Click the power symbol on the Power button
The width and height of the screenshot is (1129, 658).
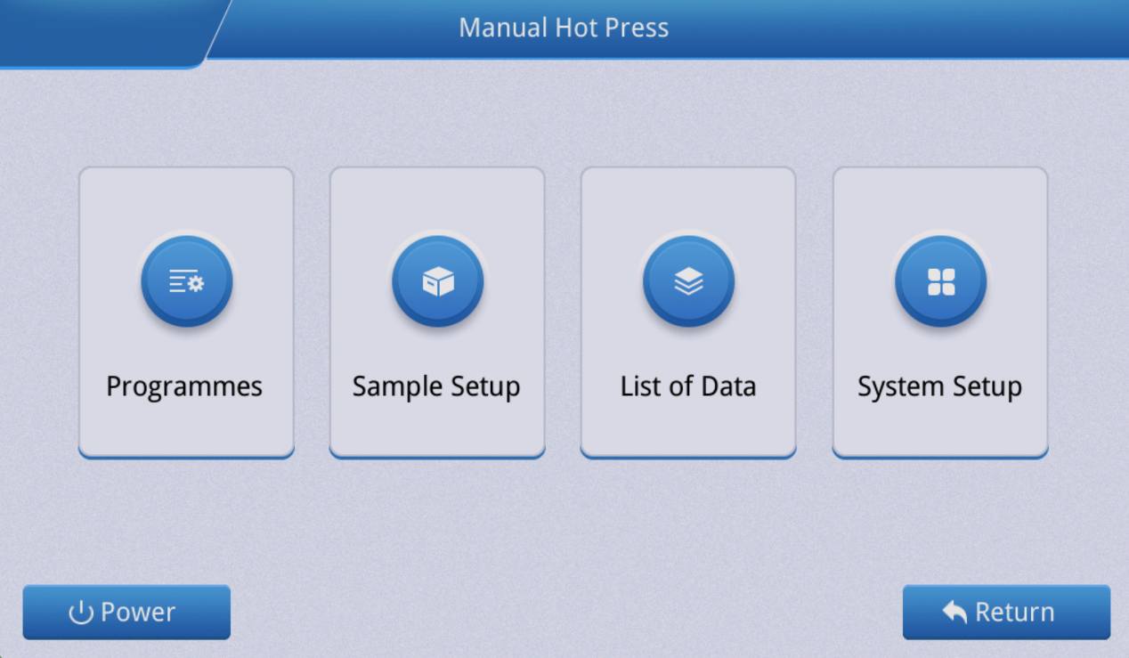point(81,613)
